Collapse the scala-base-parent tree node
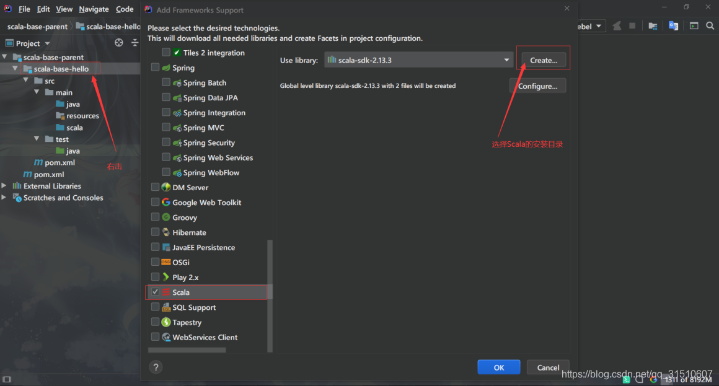 click(x=5, y=57)
